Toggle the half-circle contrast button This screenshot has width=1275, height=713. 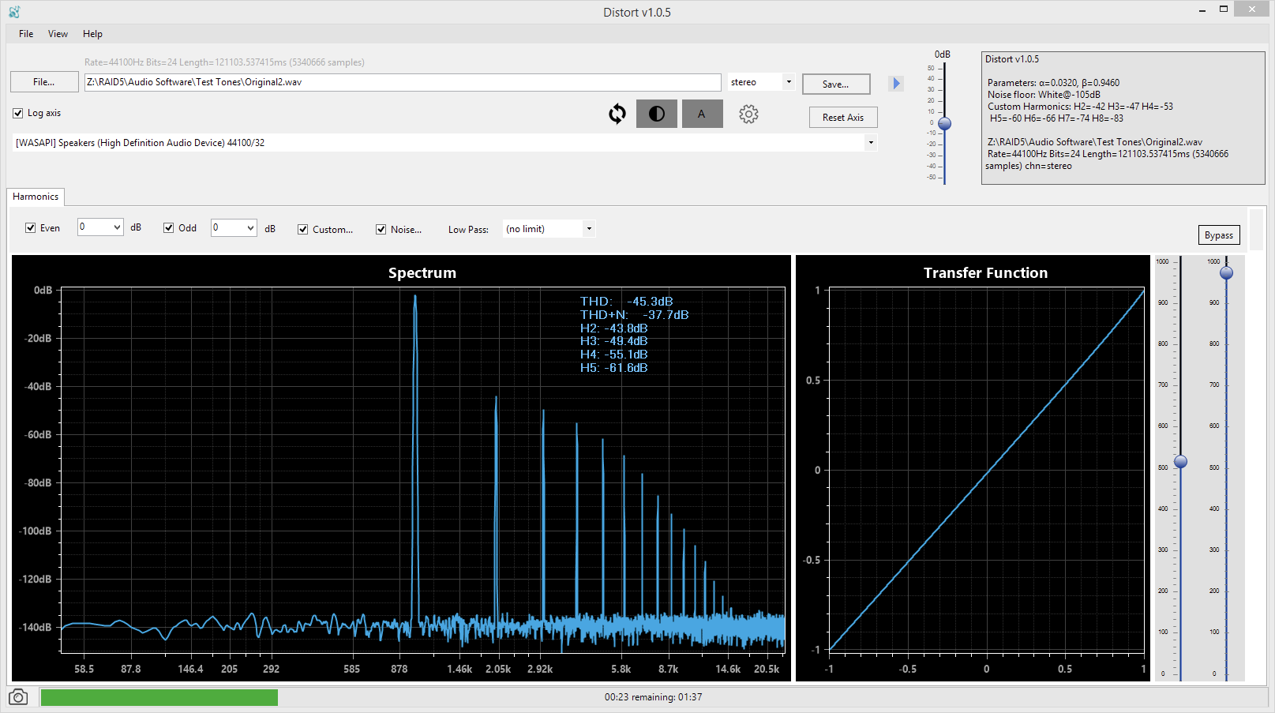pyautogui.click(x=657, y=114)
